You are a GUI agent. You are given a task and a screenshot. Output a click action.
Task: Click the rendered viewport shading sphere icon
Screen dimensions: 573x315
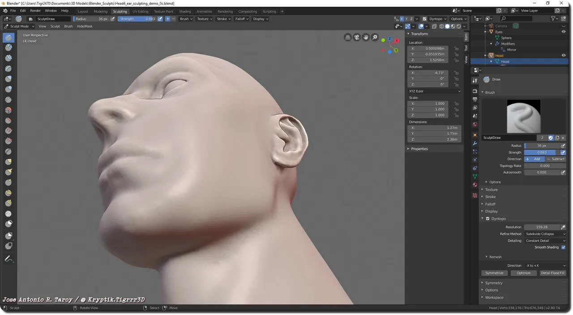click(459, 26)
